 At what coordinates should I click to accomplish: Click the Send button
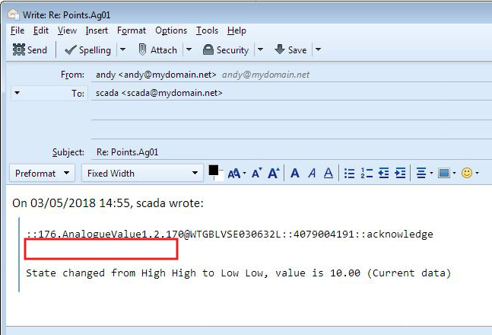pyautogui.click(x=30, y=50)
